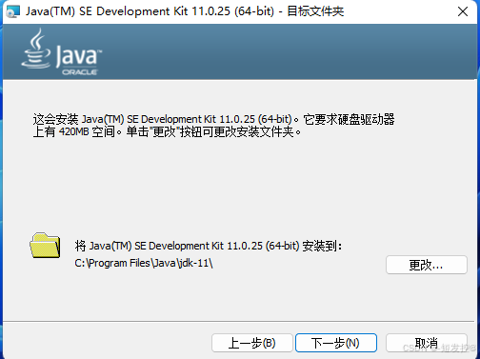The height and width of the screenshot is (359, 480).
Task: Click the ORACLE wordmark under the Java logo
Action: [80, 72]
